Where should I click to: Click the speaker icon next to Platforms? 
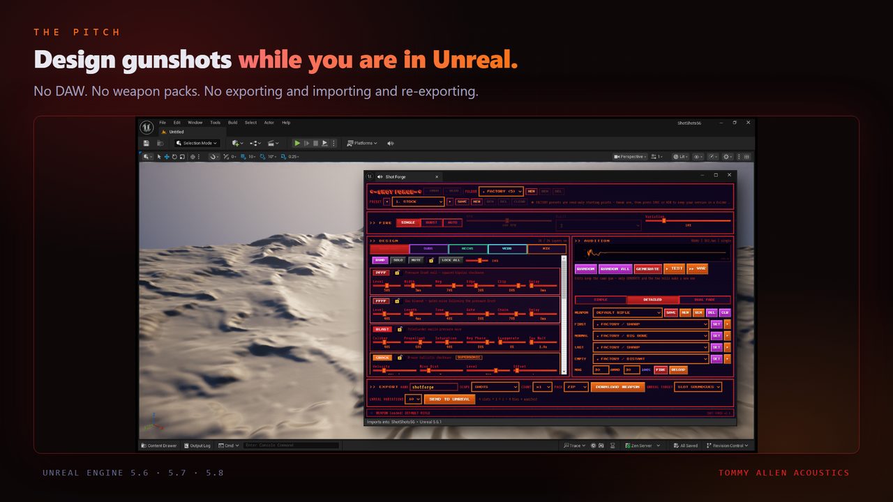[390, 143]
